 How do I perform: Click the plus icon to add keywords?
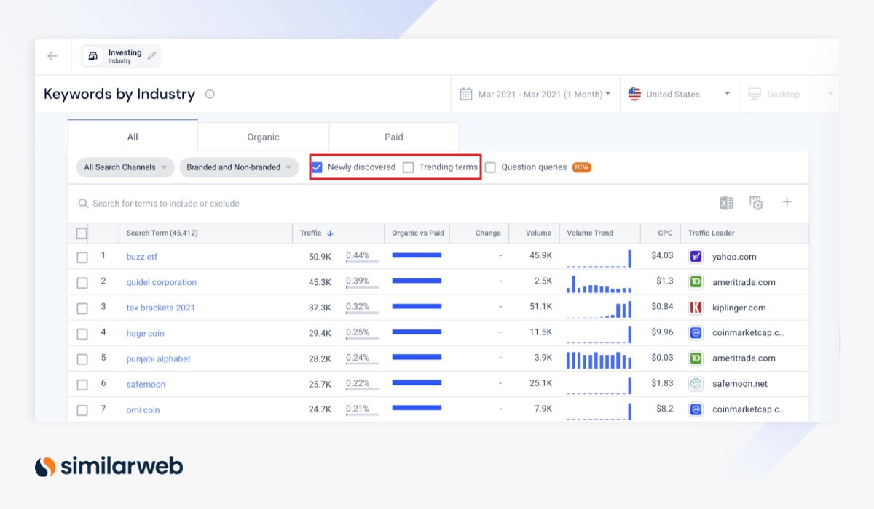(787, 203)
